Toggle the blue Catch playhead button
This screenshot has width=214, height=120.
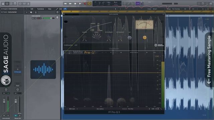(x=65, y=9)
